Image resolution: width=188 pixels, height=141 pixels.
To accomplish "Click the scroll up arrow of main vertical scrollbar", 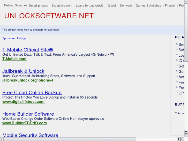I will (x=186, y=2).
